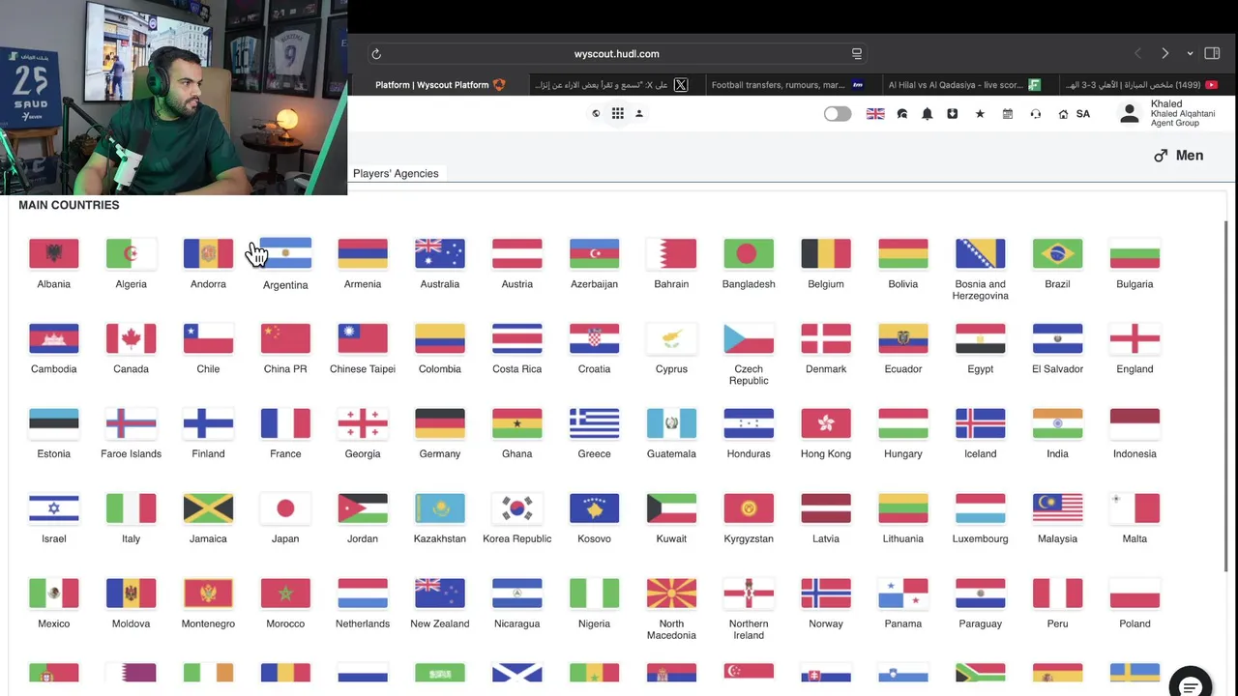Select the Netherlands flag
This screenshot has width=1238, height=696.
363,594
